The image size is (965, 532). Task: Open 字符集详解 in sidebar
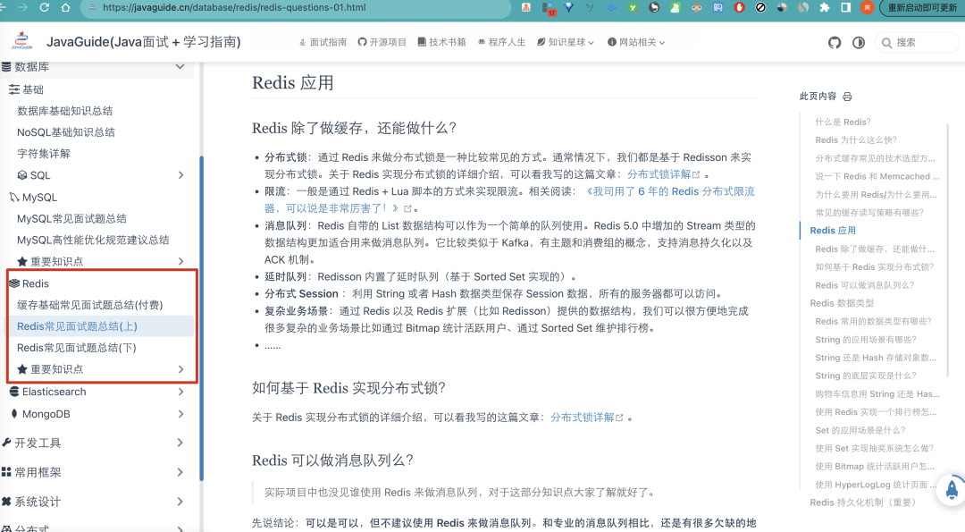pyautogui.click(x=44, y=154)
